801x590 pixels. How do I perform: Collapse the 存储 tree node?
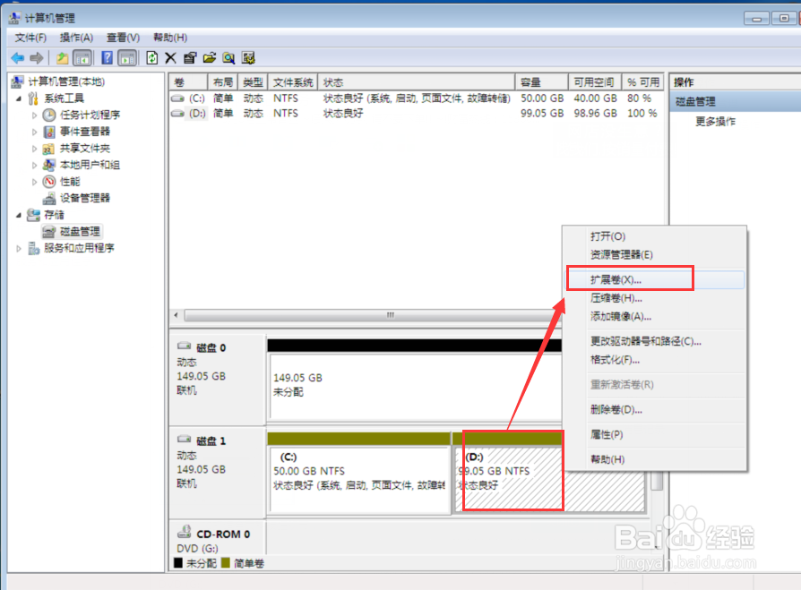(x=19, y=215)
